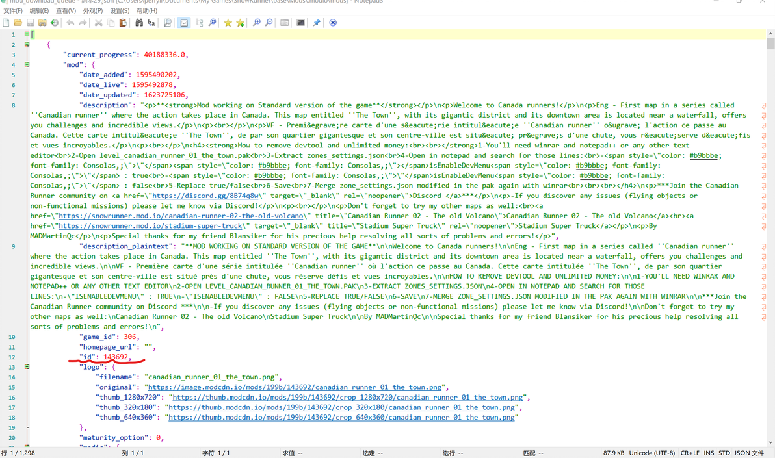Collapse the fold marker on line 2

pos(27,44)
